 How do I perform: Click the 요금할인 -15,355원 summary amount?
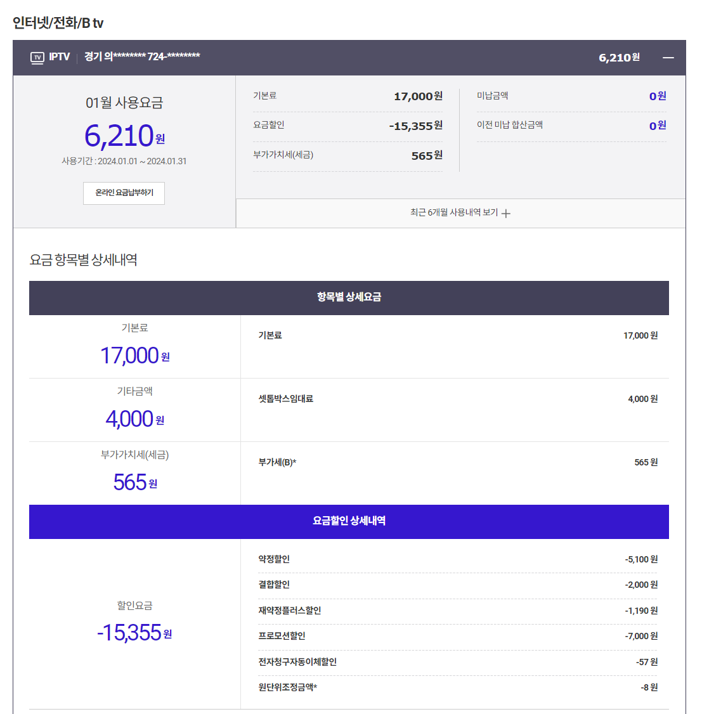416,126
